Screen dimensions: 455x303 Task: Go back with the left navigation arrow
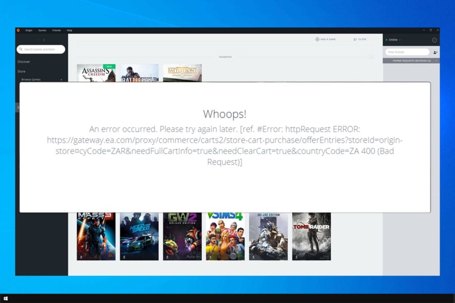tap(37, 40)
